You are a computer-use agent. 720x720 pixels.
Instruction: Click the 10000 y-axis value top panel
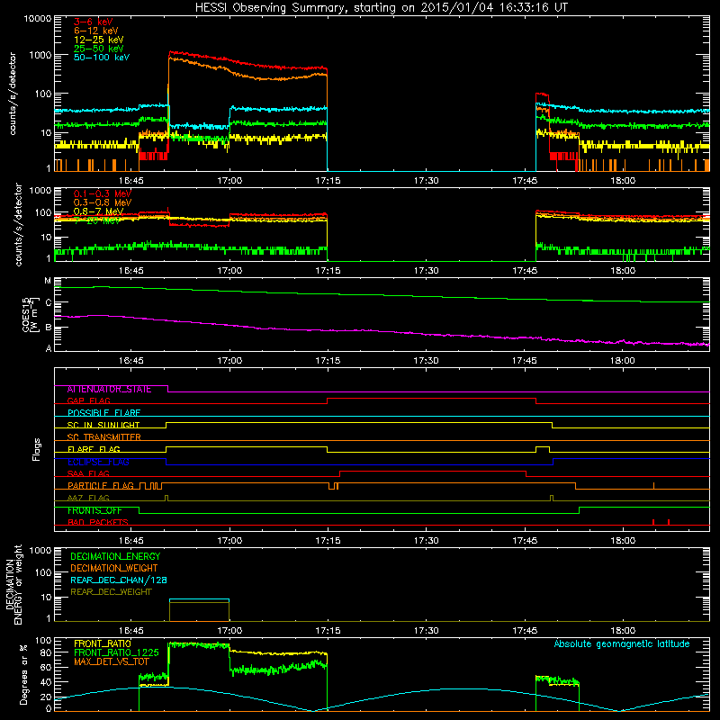coord(38,19)
